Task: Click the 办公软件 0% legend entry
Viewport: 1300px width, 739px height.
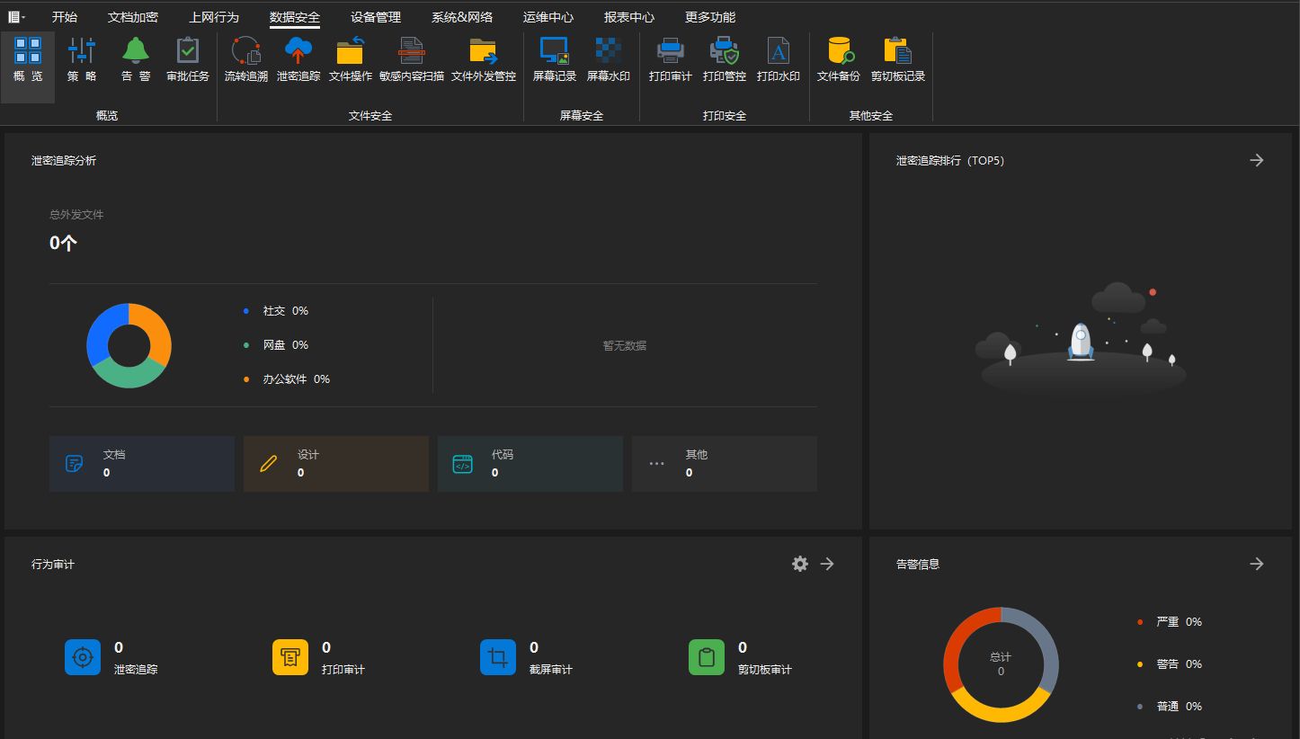Action: tap(287, 379)
